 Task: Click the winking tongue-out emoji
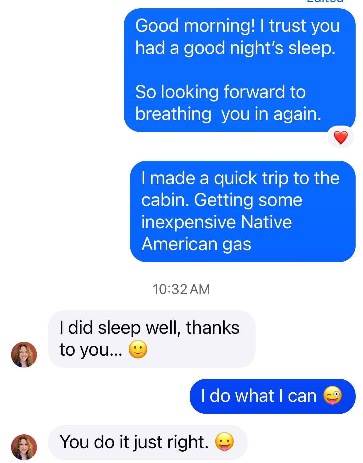(332, 395)
